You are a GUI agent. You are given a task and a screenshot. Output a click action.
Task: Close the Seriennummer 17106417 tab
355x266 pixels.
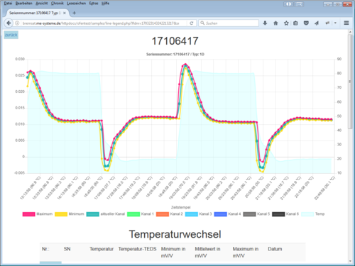pyautogui.click(x=65, y=13)
